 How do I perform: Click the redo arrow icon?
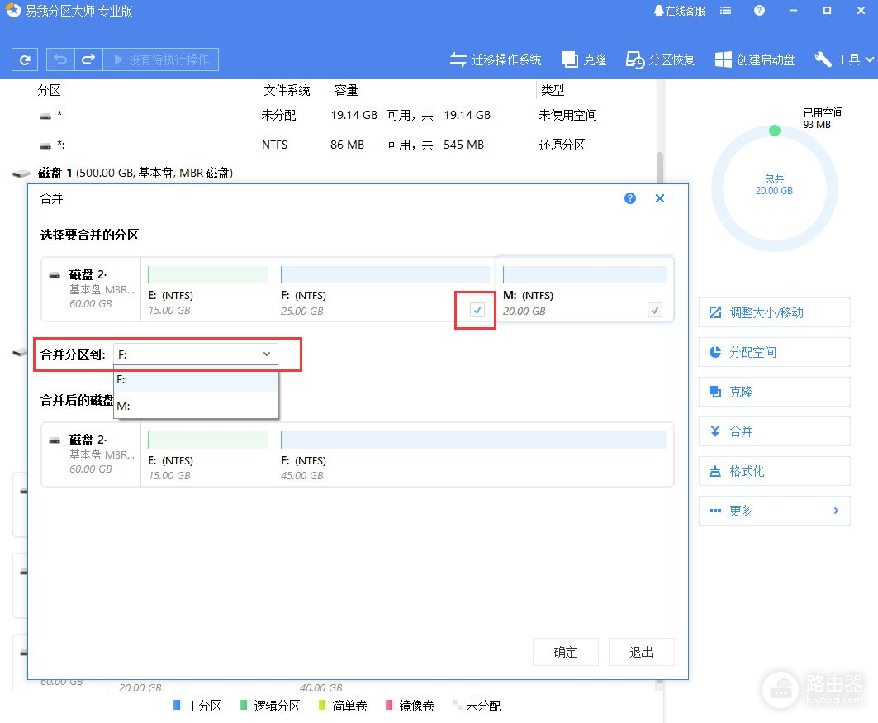(88, 59)
